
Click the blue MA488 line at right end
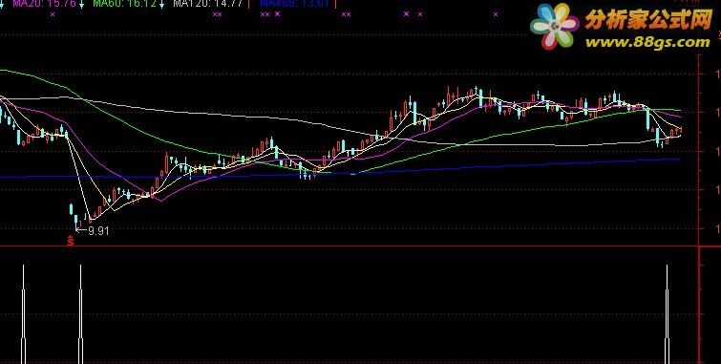tap(676, 160)
